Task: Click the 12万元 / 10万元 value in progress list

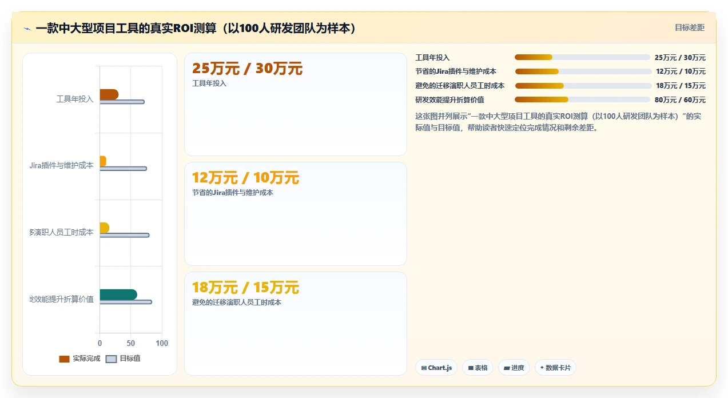Action: tap(681, 71)
